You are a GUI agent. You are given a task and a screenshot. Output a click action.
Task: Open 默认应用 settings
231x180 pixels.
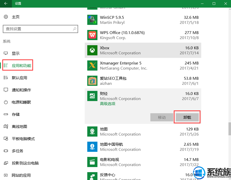pos(19,78)
